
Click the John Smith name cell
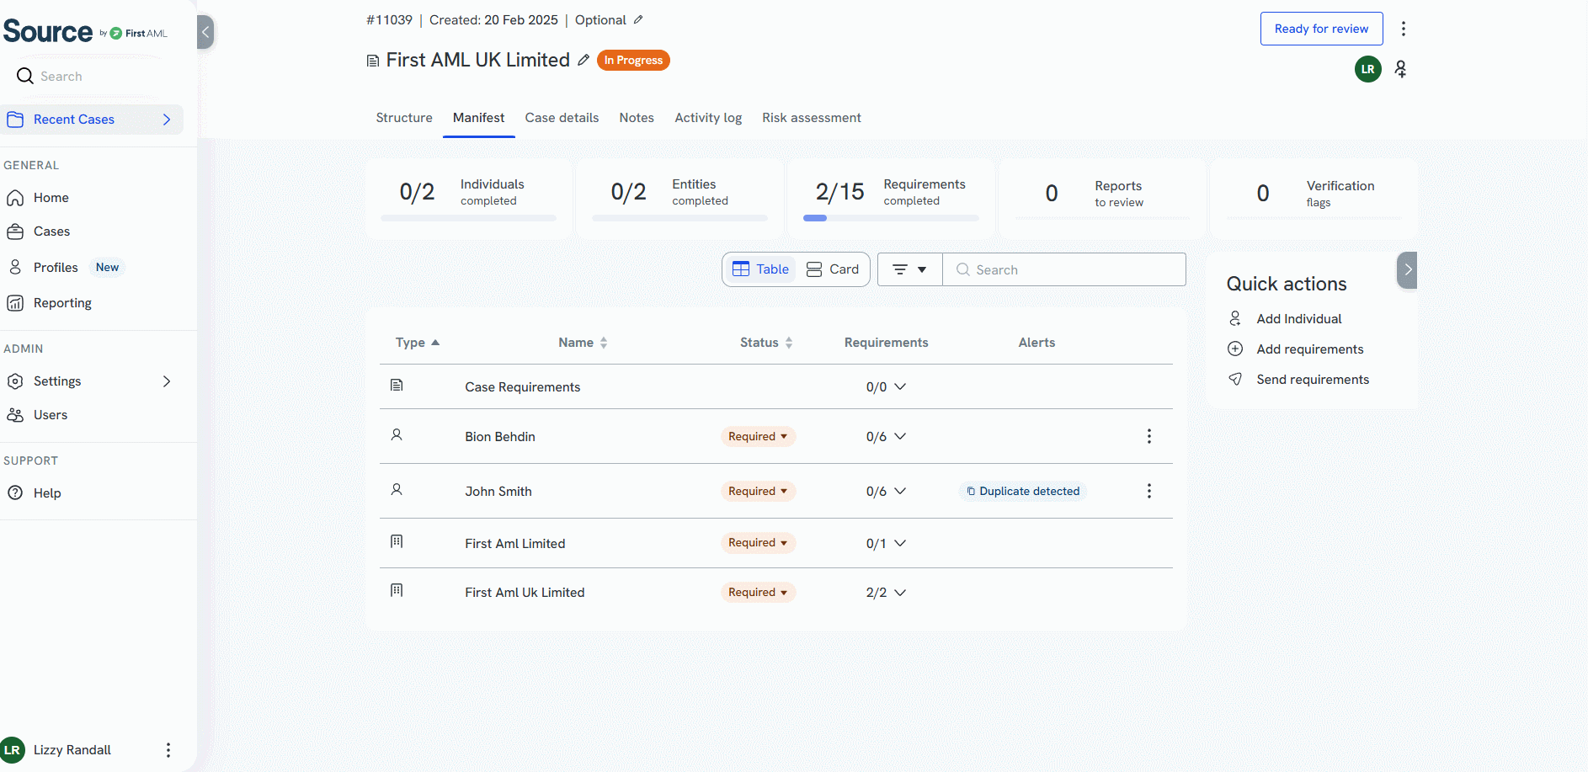[498, 492]
